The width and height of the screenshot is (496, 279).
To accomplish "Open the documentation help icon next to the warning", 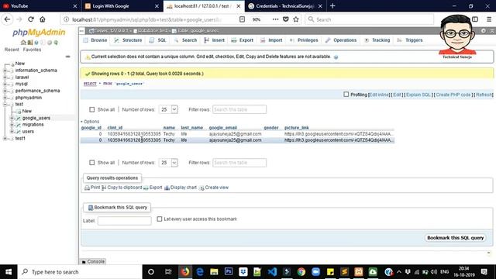I will (336, 57).
